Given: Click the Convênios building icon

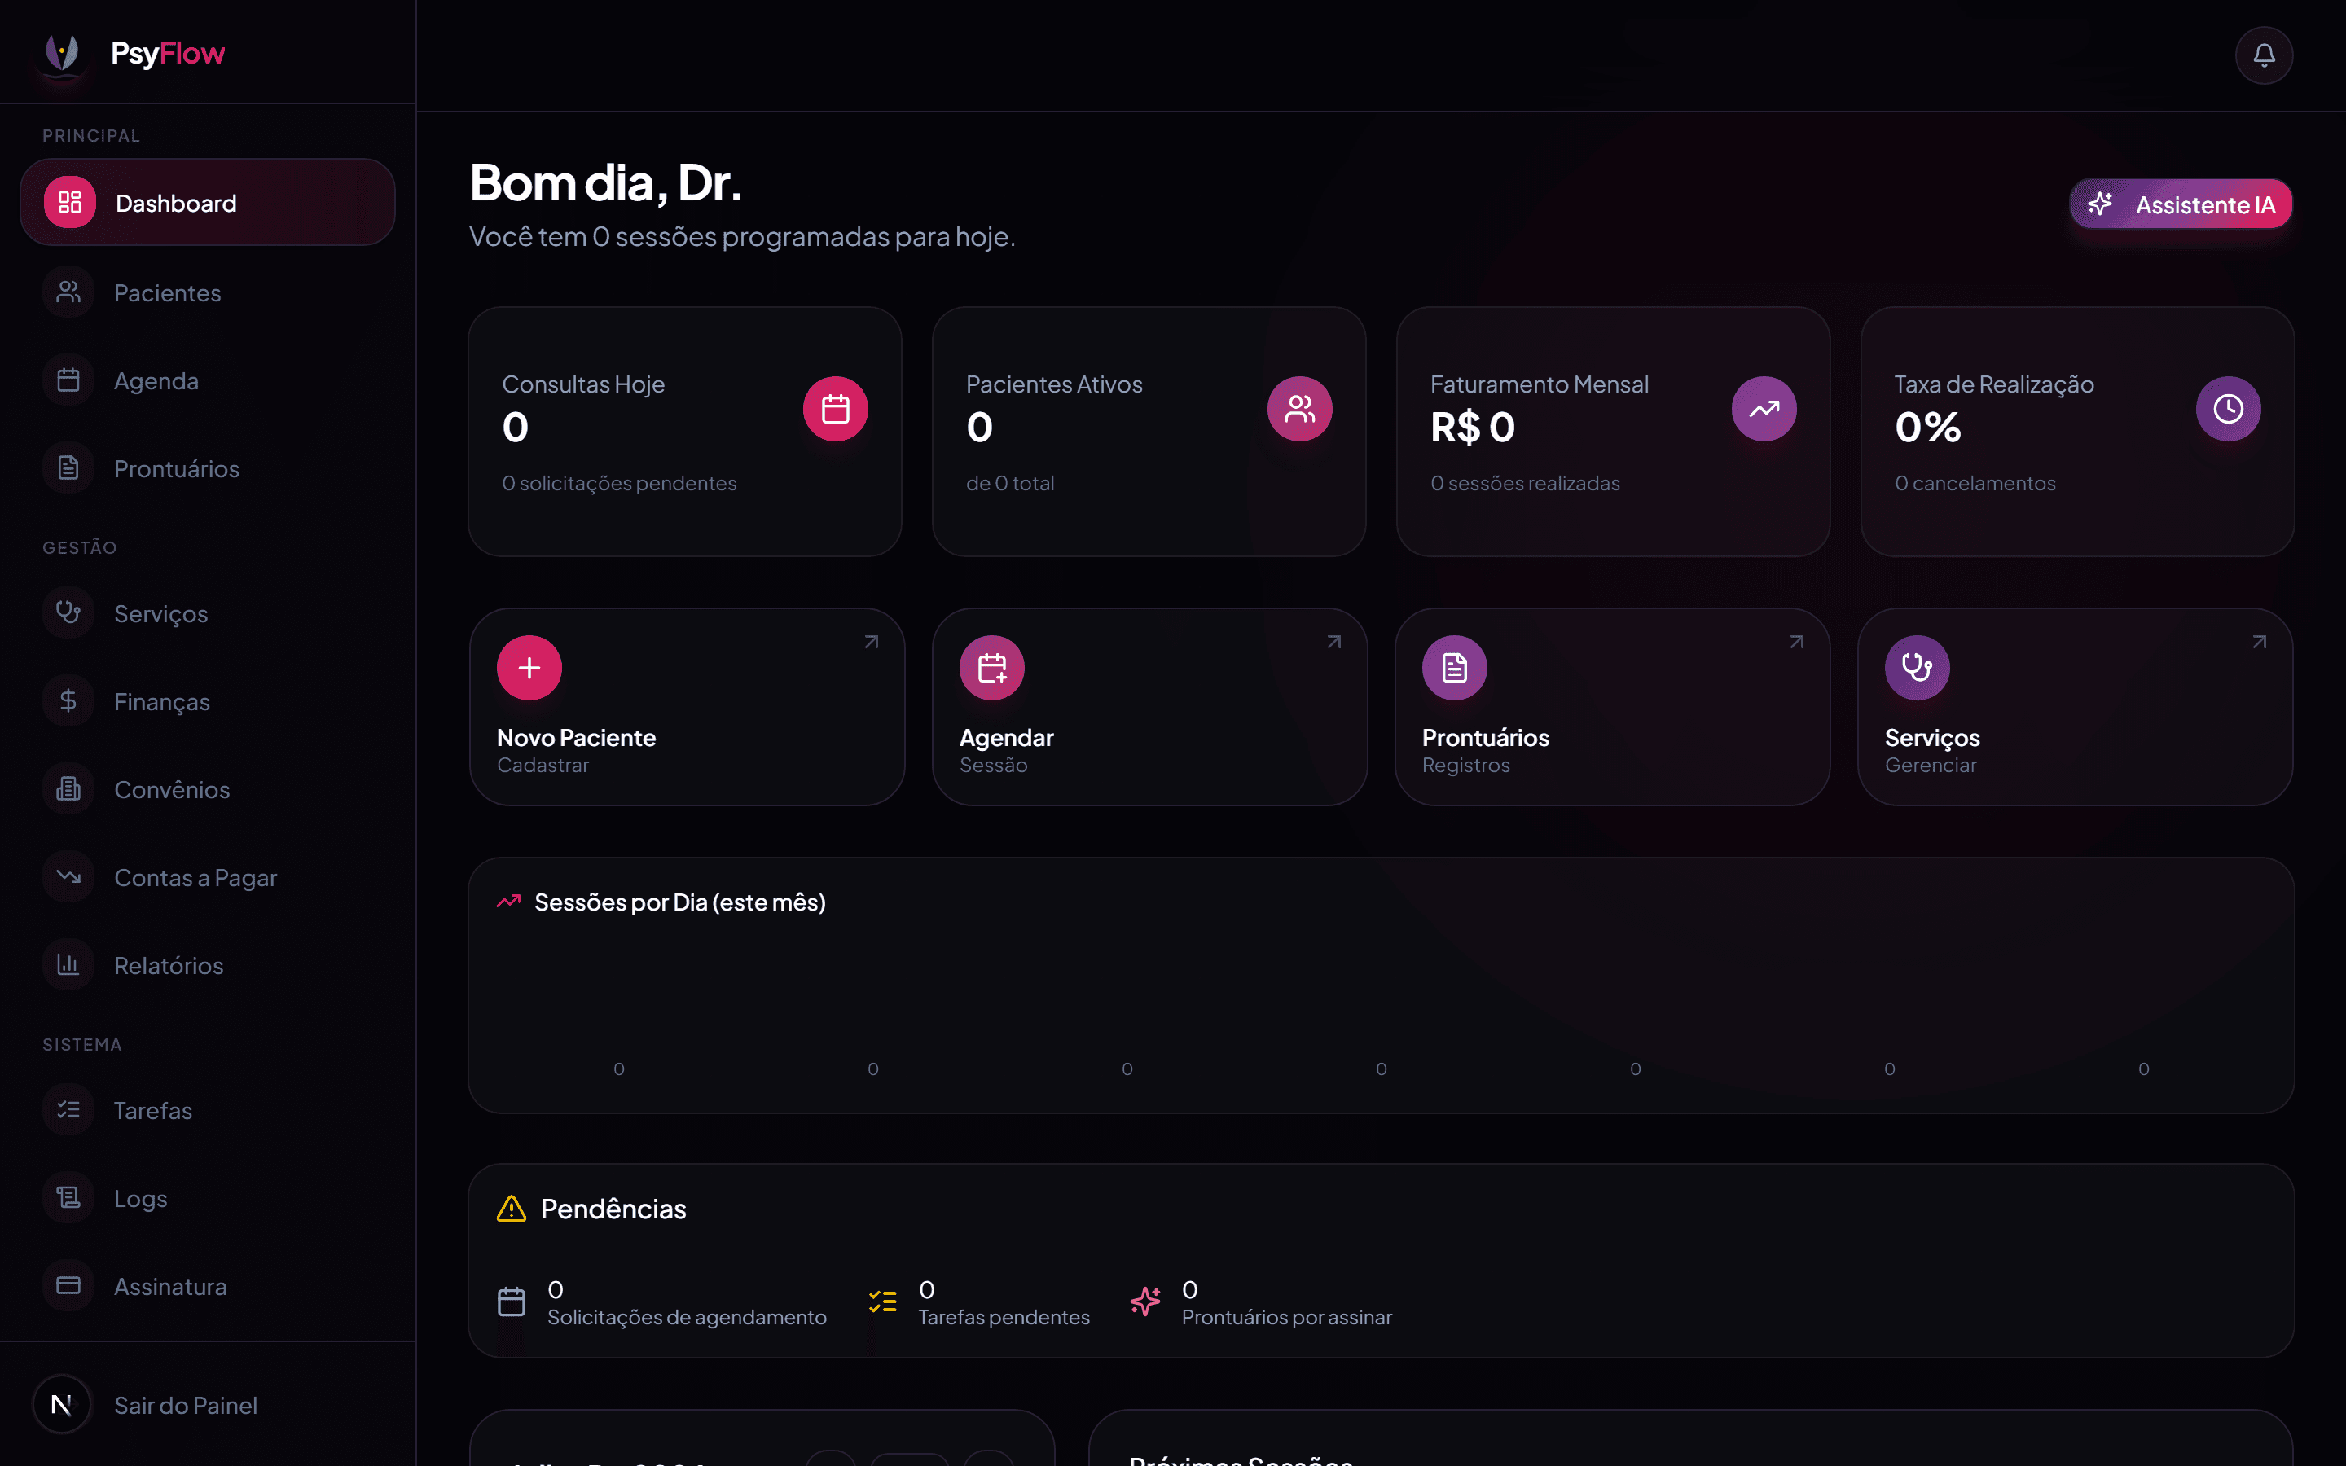Looking at the screenshot, I should click(x=68, y=789).
